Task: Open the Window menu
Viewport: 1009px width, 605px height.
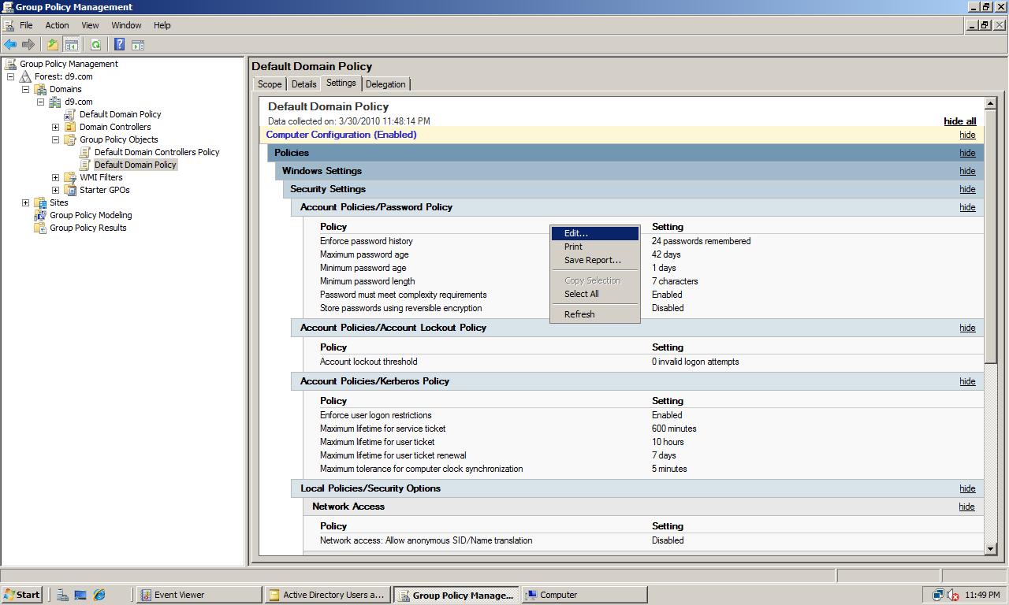Action: 126,25
